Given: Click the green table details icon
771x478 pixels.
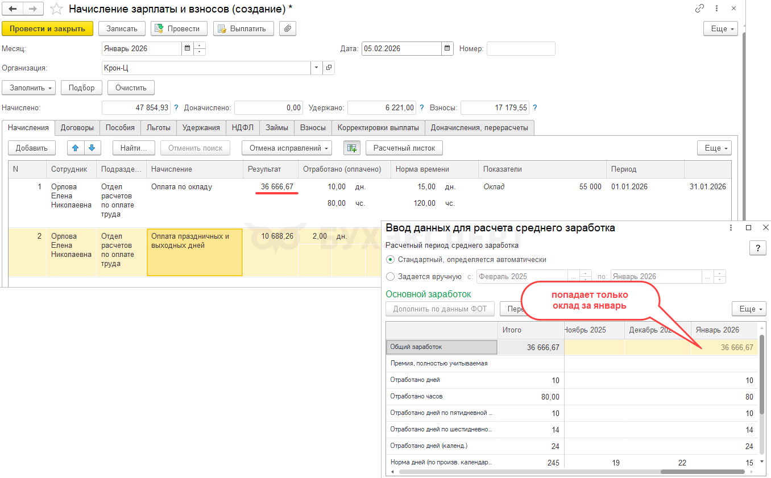Looking at the screenshot, I should [352, 148].
